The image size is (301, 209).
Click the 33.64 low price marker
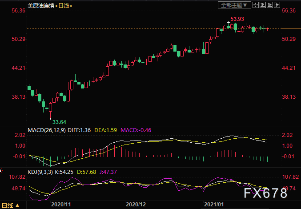point(59,122)
